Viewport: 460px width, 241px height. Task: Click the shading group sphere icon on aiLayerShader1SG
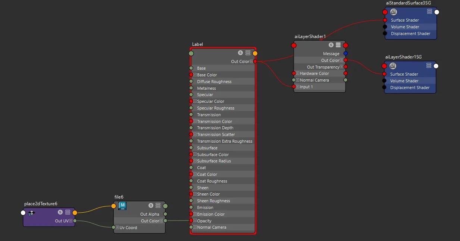click(393, 66)
